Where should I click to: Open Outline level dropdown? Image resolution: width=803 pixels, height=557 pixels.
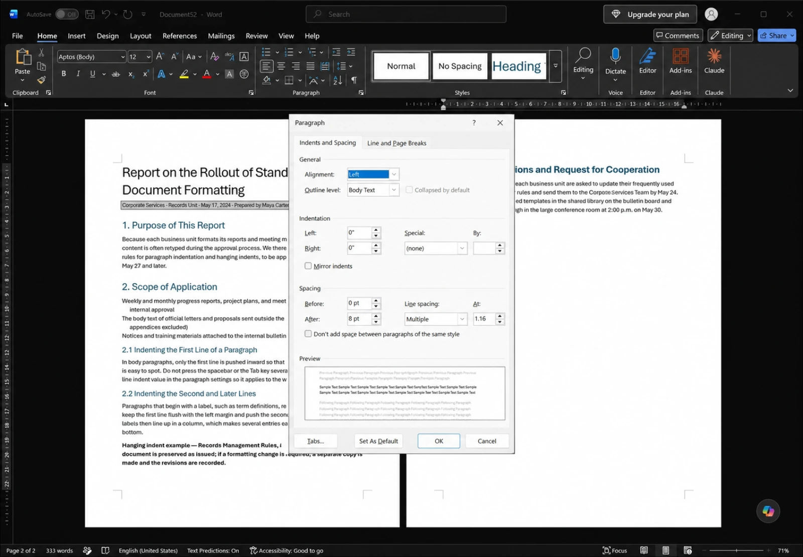pyautogui.click(x=394, y=190)
